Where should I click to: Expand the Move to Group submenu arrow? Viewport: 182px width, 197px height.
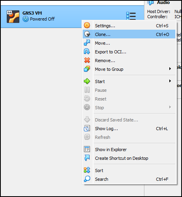point(170,69)
